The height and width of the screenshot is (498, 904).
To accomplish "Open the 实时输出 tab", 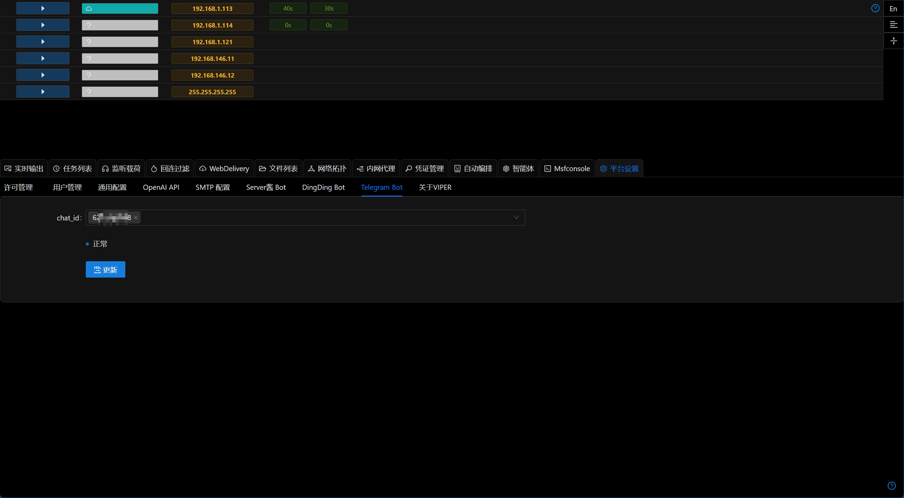I will click(24, 168).
